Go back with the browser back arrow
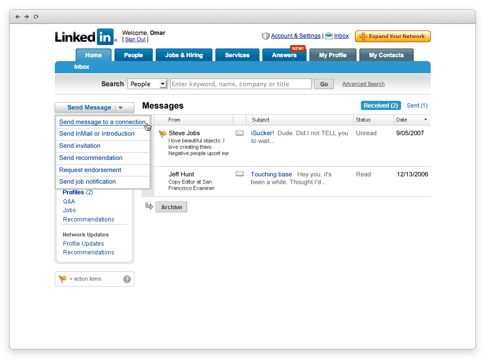485x362 pixels. (x=17, y=16)
